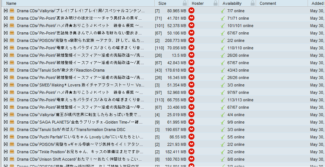325x167 pixels.
Task: Click folder icon of 70.056 MB Pin-Point package
Action: [12, 48]
